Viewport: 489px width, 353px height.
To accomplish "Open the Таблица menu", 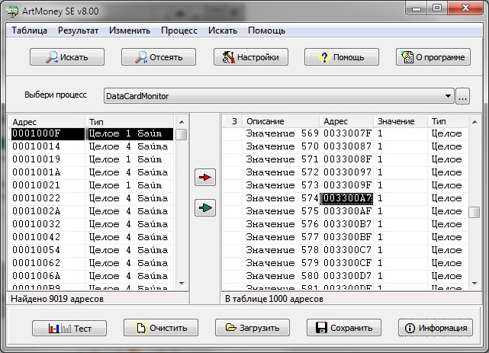I will 29,30.
